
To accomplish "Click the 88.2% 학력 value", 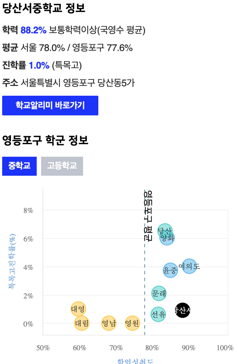I will tap(34, 30).
